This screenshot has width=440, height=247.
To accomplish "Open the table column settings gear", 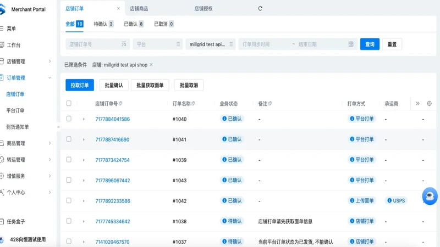I will point(429,103).
